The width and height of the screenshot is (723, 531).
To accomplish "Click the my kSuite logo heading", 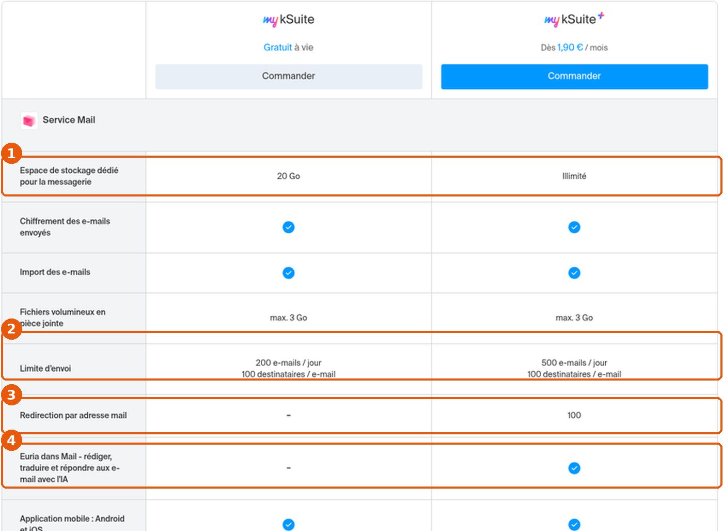I will coord(289,20).
